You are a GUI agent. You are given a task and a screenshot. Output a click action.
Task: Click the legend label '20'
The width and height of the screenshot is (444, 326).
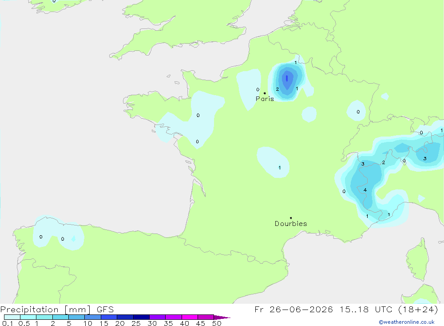120,323
